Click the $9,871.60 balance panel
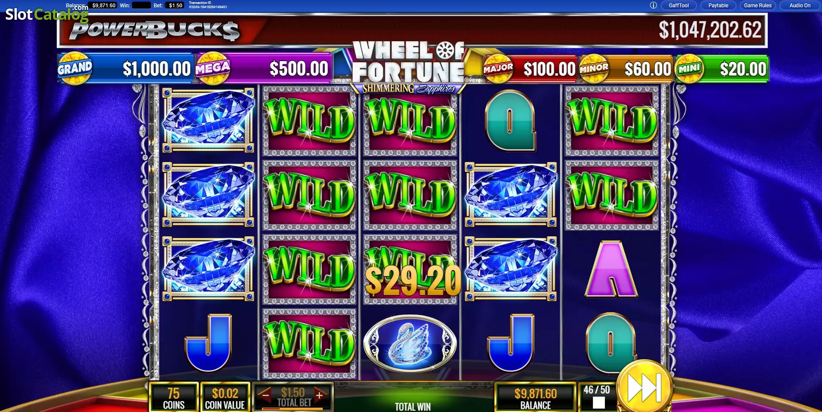822x412 pixels. pyautogui.click(x=535, y=398)
